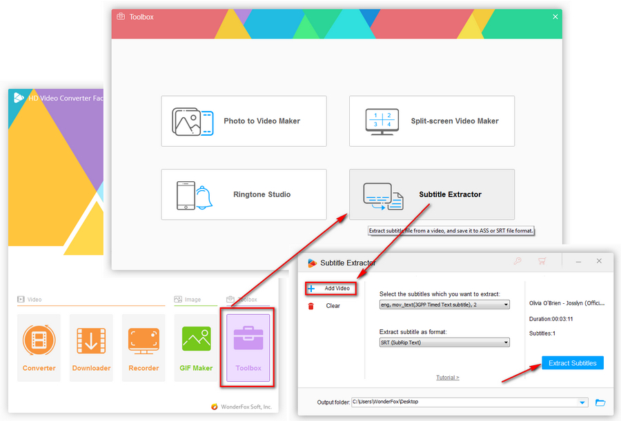Expand the extract subtitle format dropdown

(506, 342)
